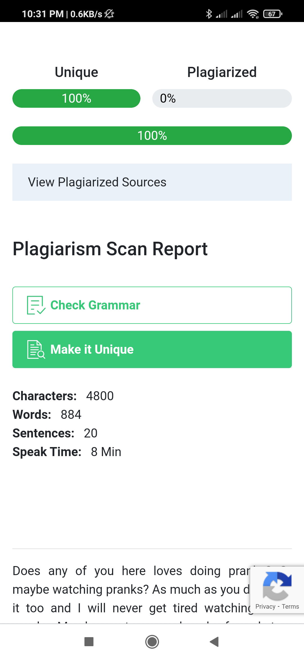304x660 pixels.
Task: Click the Check Grammar button
Action: tap(152, 305)
